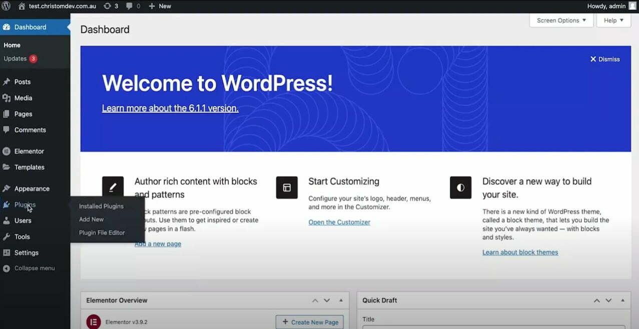The width and height of the screenshot is (639, 329).
Task: Open the Media menu label
Action: coord(24,98)
